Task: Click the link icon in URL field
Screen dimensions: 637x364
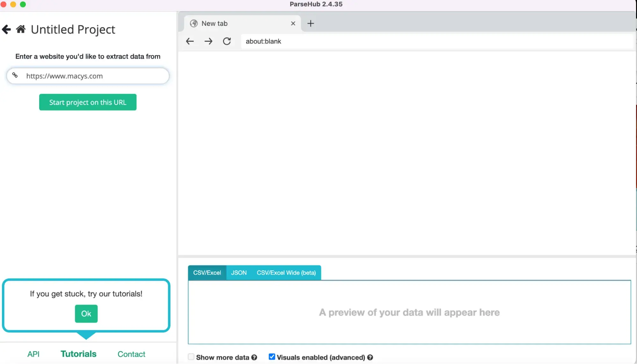Action: coord(15,76)
